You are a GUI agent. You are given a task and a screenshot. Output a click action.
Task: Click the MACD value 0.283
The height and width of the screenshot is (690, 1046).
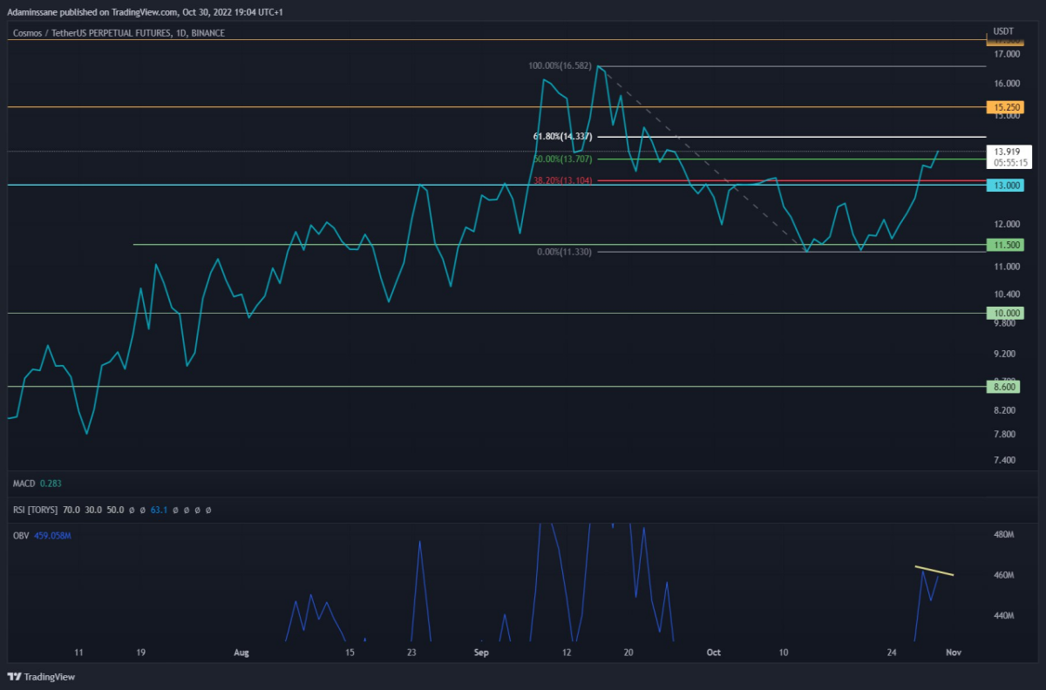(51, 483)
